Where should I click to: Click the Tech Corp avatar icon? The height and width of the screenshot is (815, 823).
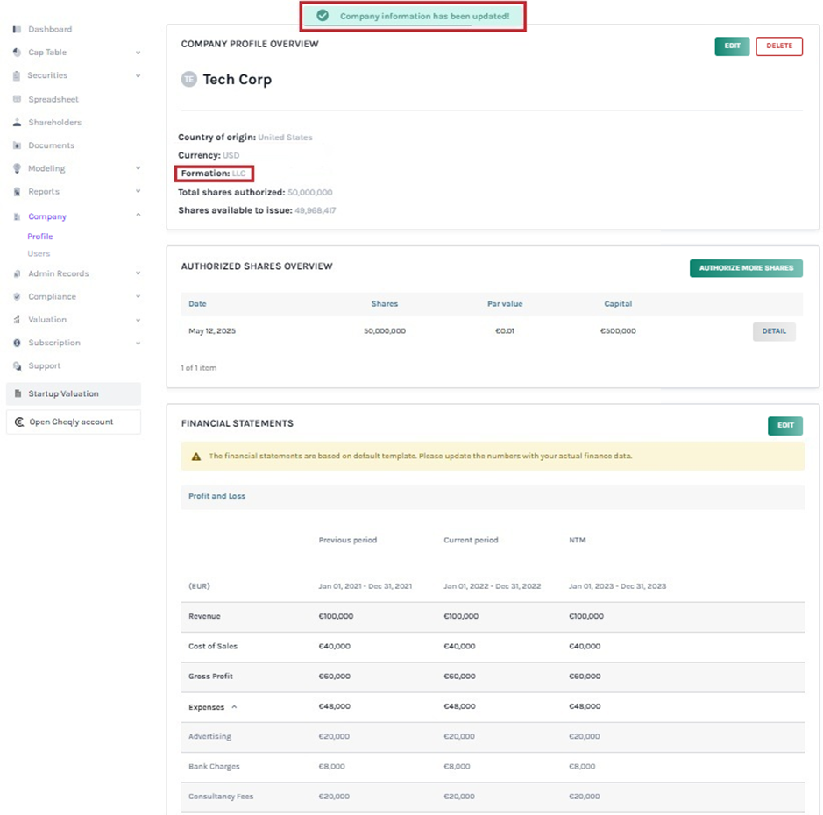188,80
